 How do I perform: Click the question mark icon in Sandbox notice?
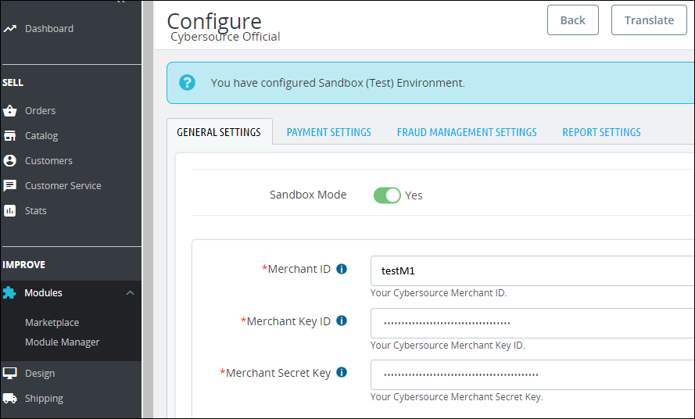pos(187,82)
